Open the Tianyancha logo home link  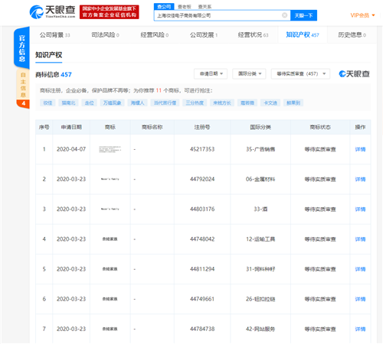(52, 11)
